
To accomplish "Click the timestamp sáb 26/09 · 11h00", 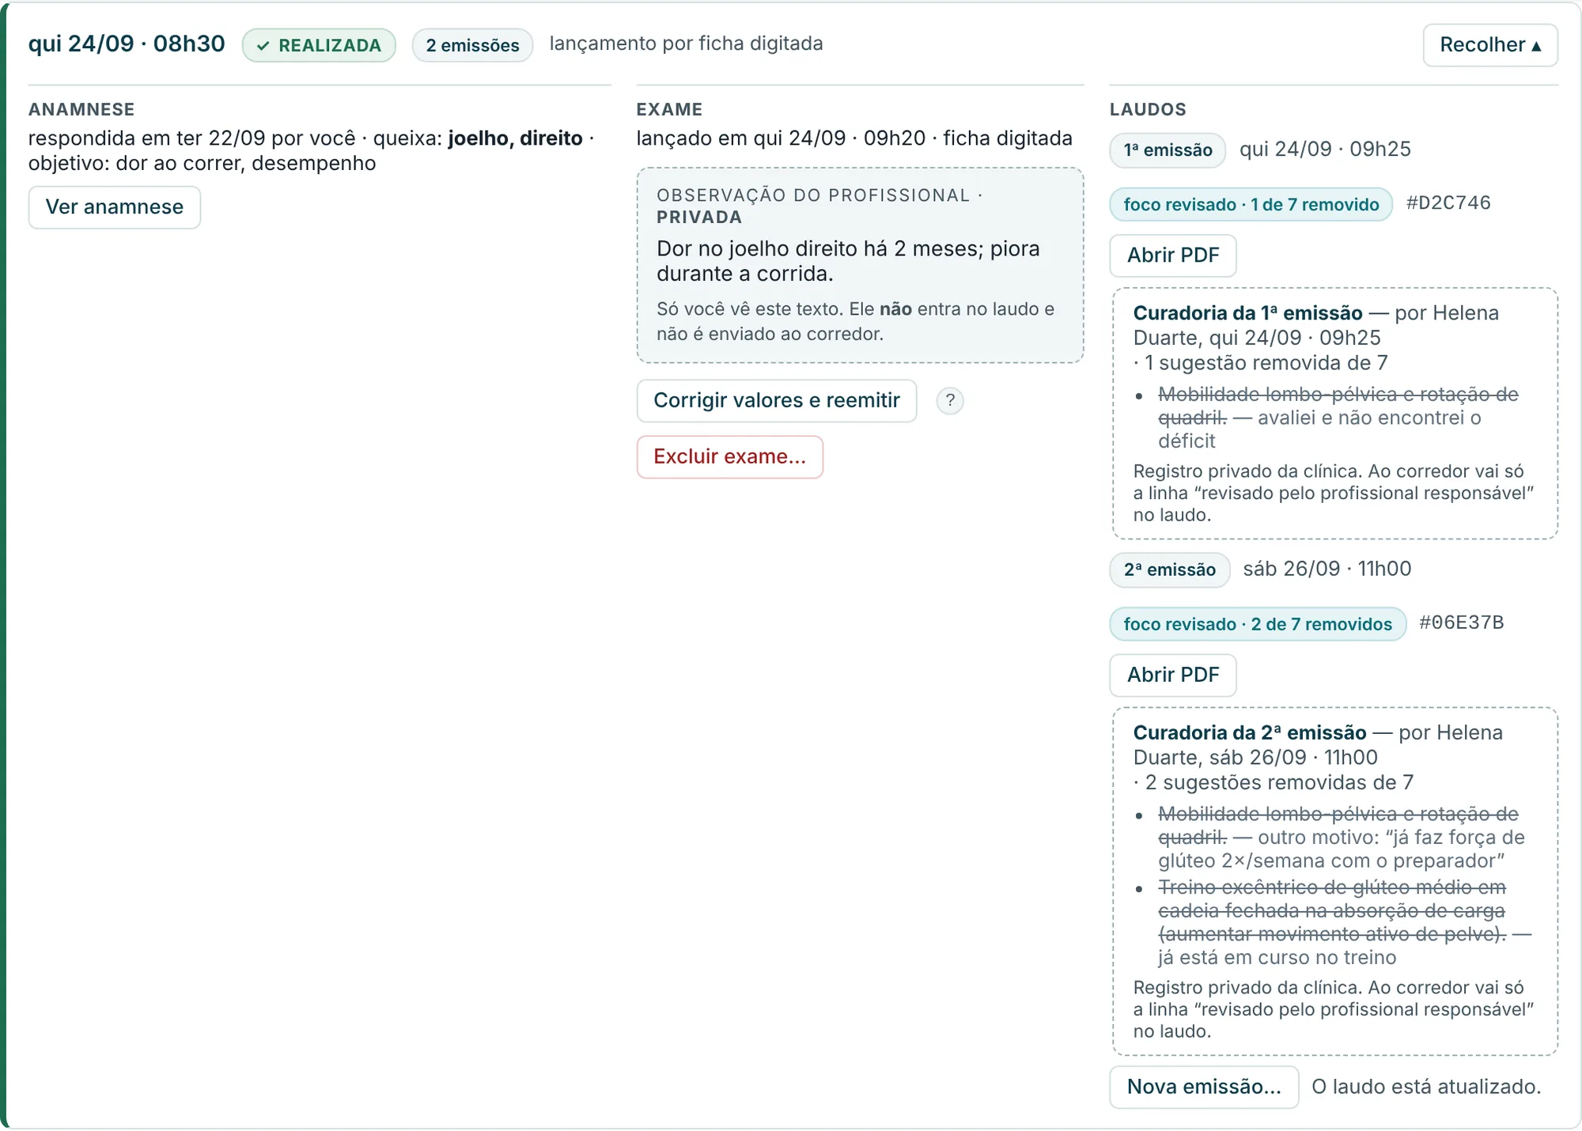I will point(1327,569).
